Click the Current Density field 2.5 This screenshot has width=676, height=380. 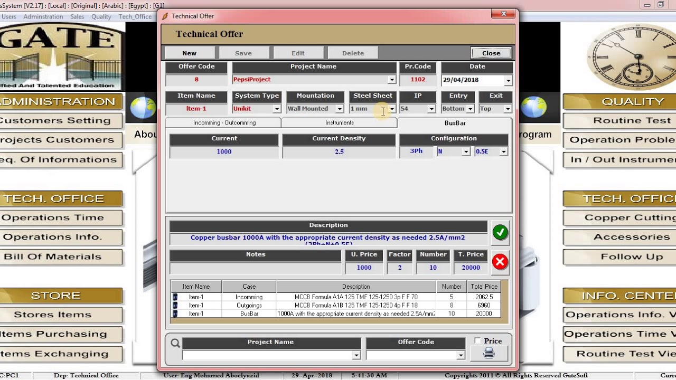pos(339,152)
